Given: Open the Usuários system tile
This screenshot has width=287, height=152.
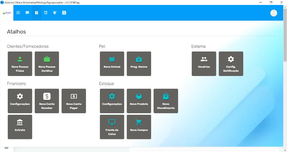Looking at the screenshot, I should pyautogui.click(x=204, y=64).
